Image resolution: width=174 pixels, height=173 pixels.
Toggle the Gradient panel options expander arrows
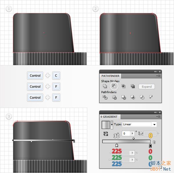pyautogui.click(x=101, y=117)
